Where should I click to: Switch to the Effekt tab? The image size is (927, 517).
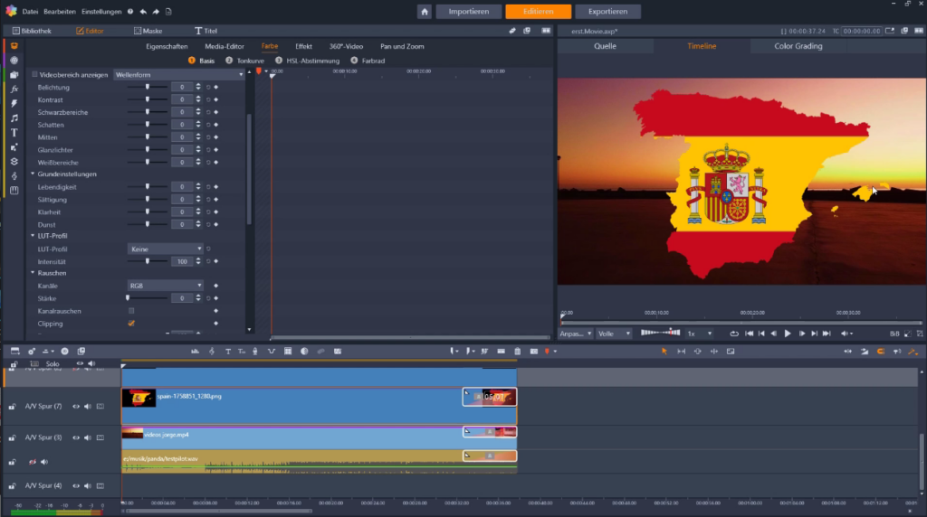[x=303, y=46]
